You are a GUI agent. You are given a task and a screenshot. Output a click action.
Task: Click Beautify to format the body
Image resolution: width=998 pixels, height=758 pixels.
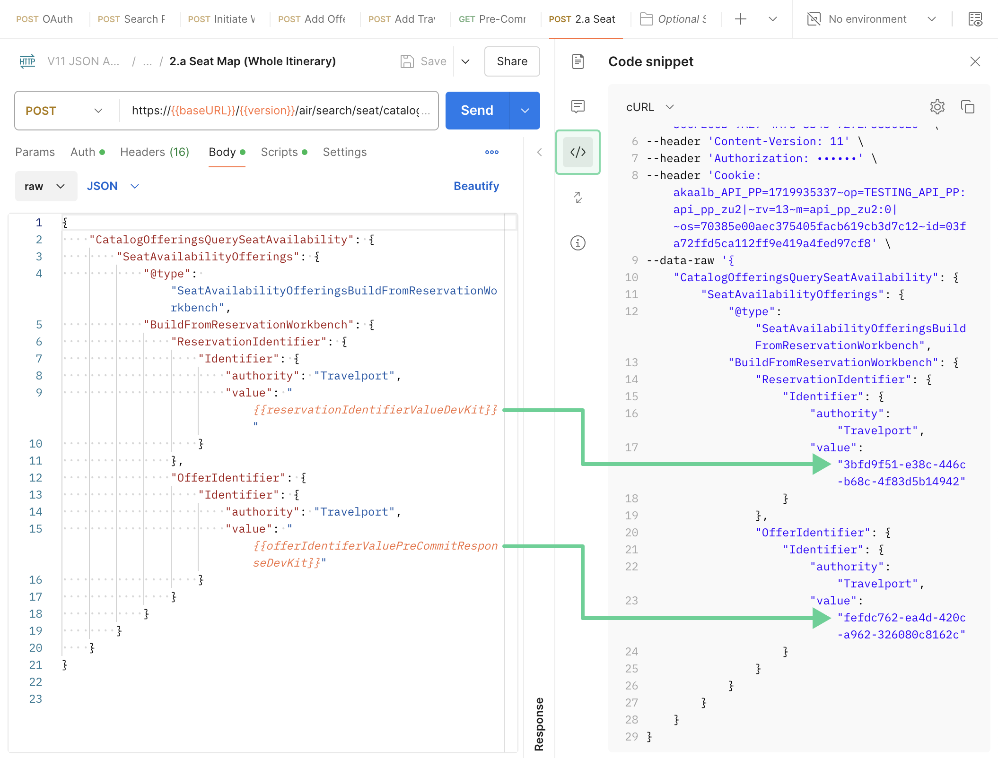tap(476, 186)
